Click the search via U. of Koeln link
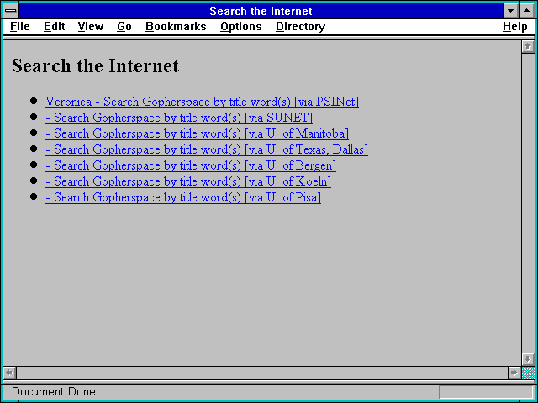The image size is (538, 403). pyautogui.click(x=188, y=181)
